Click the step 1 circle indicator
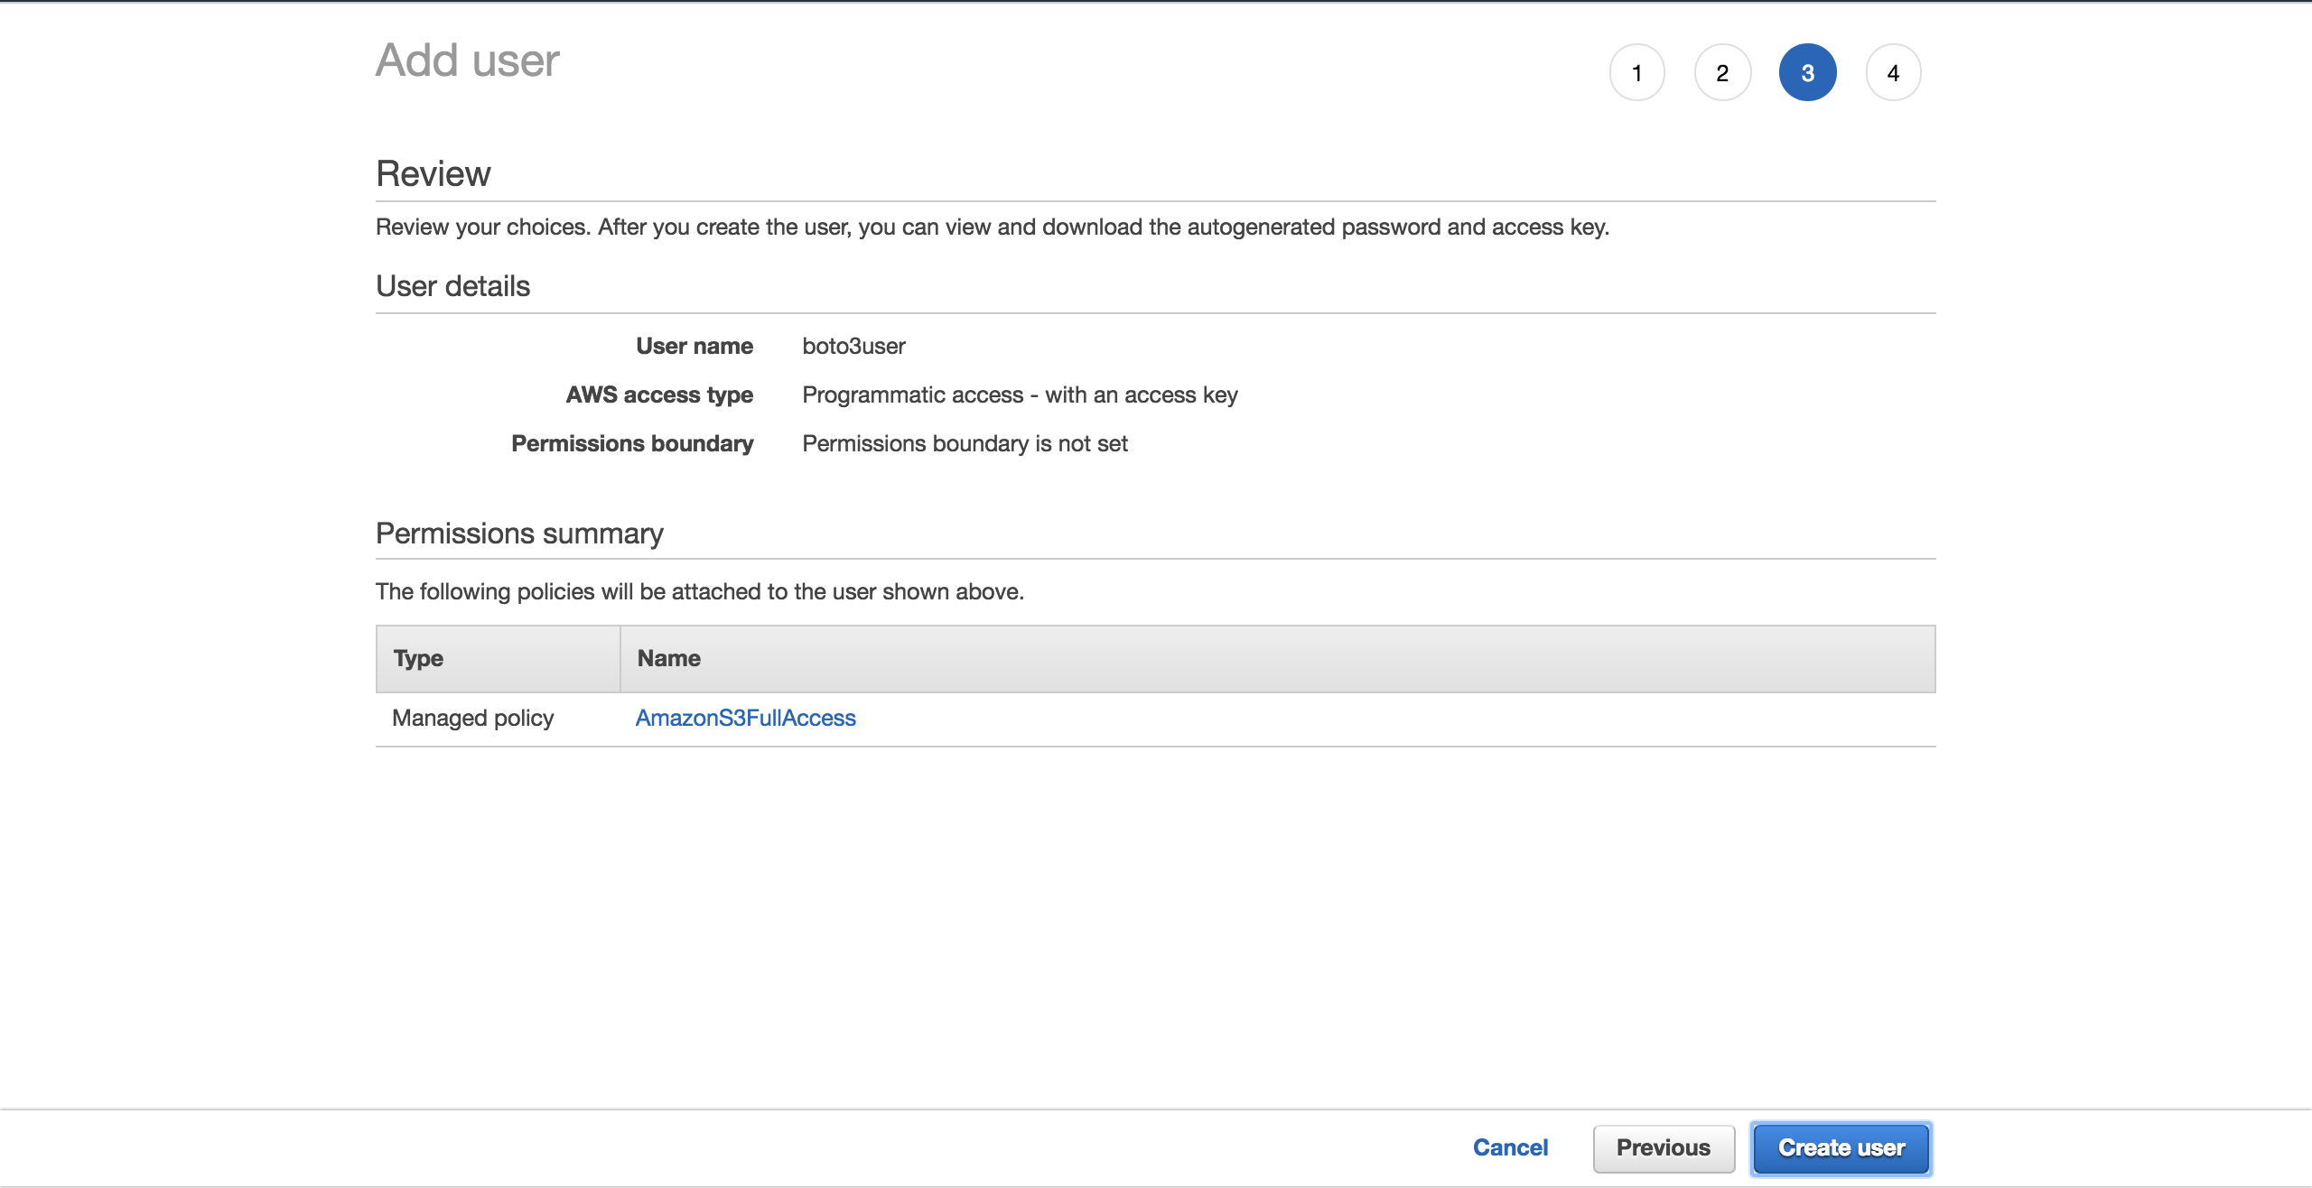This screenshot has height=1188, width=2312. [x=1636, y=72]
